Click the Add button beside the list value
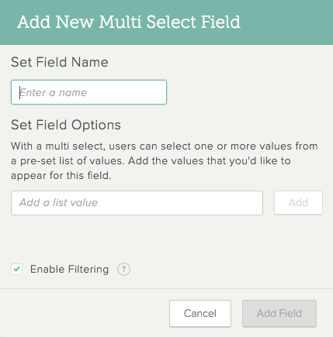 click(298, 203)
